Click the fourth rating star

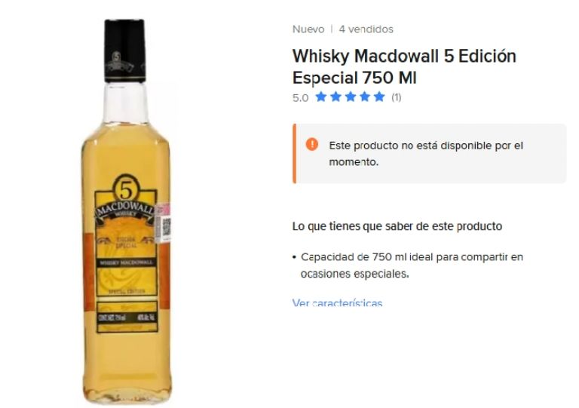(x=365, y=97)
